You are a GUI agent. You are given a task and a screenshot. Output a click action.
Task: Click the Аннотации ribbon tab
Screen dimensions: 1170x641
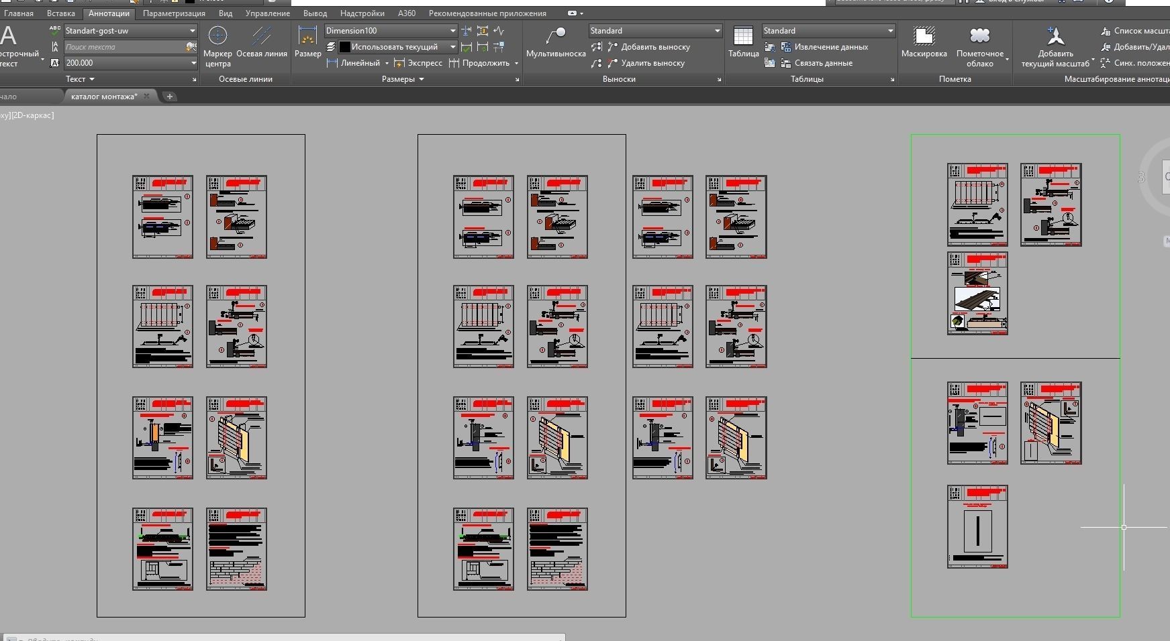[x=109, y=13]
